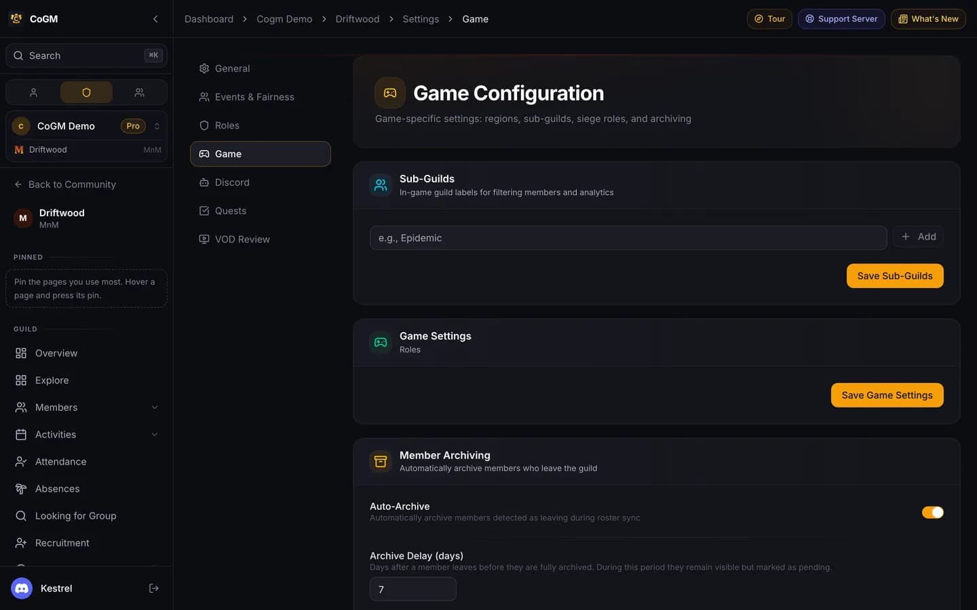The height and width of the screenshot is (610, 977).
Task: Select the person view icon tab
Action: [33, 92]
